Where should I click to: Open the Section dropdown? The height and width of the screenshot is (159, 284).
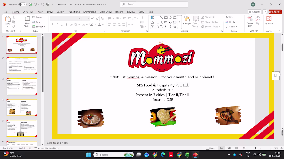39,27
